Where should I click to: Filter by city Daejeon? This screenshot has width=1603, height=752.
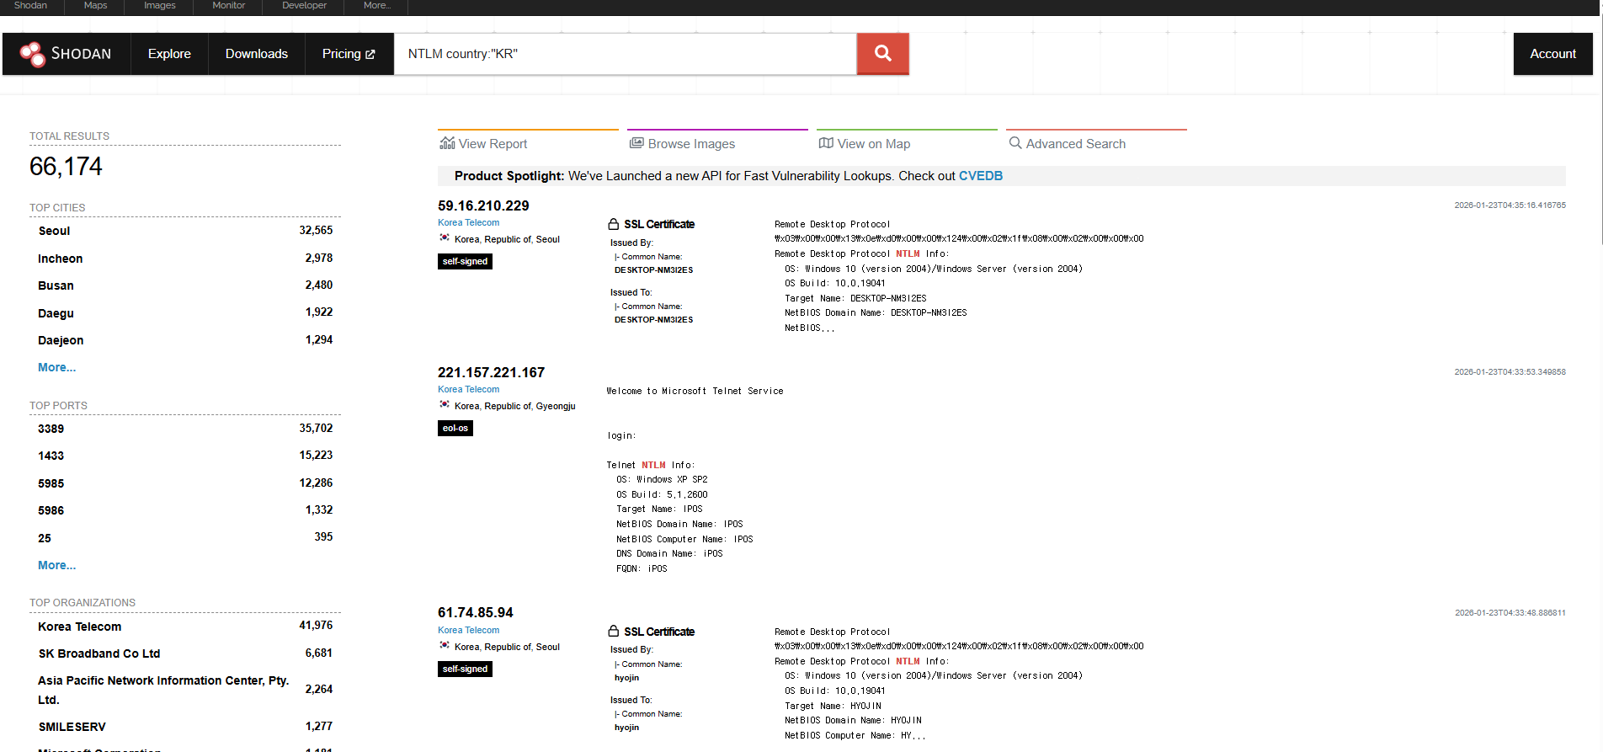61,340
